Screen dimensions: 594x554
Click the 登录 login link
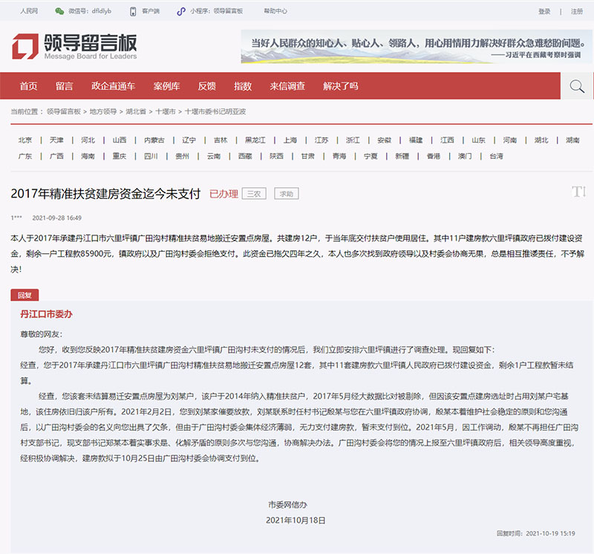(544, 12)
